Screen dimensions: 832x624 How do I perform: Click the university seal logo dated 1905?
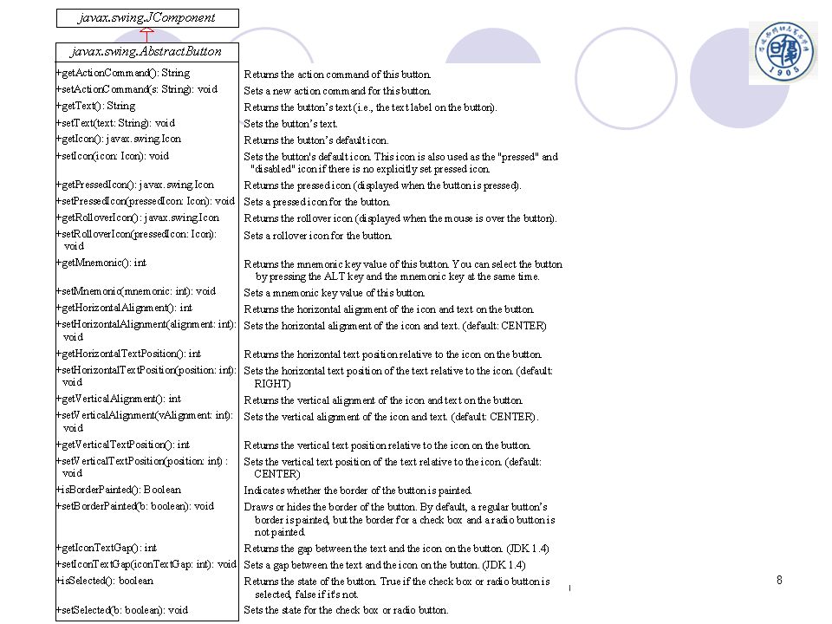(783, 52)
